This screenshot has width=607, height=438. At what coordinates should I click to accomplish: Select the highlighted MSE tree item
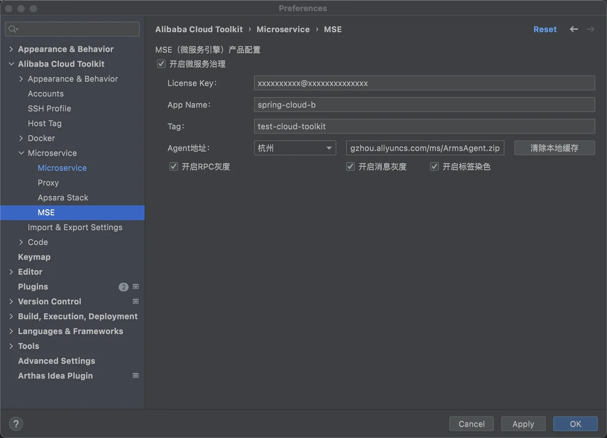pos(72,212)
